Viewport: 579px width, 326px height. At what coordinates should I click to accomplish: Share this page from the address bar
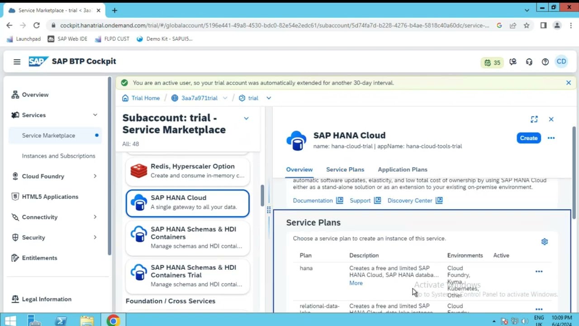pos(513,25)
